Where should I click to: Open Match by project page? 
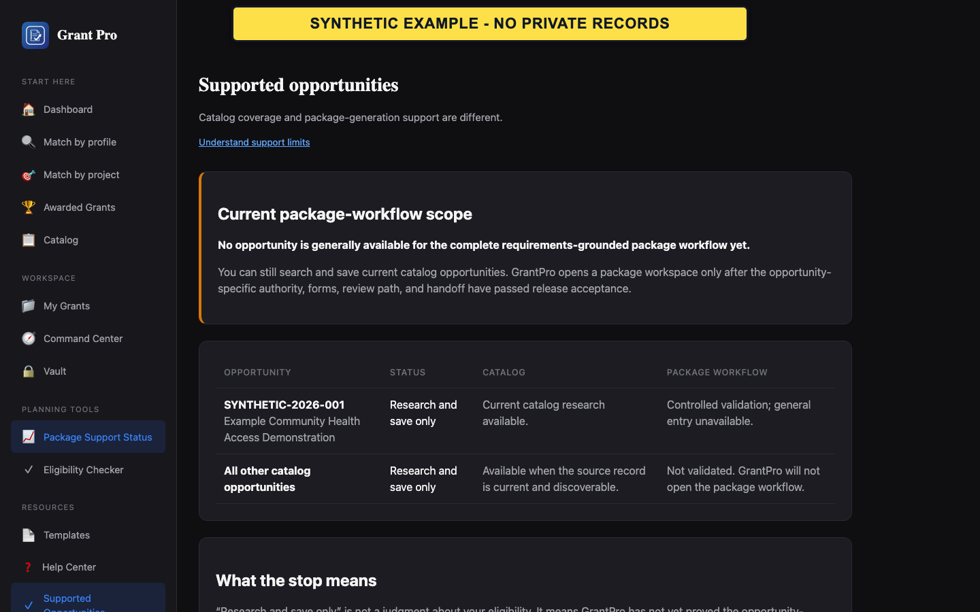tap(88, 175)
